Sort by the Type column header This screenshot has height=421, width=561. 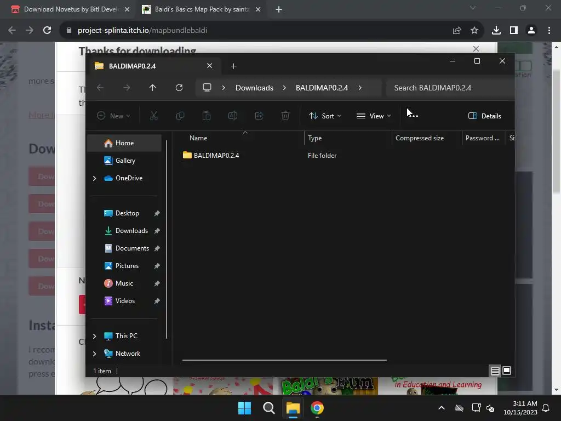348,138
